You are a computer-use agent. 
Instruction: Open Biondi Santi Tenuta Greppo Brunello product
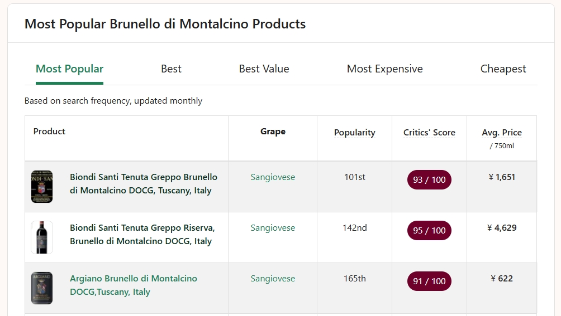tap(143, 184)
